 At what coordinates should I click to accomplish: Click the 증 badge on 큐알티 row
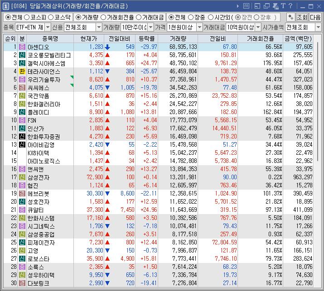pyautogui.click(x=22, y=210)
